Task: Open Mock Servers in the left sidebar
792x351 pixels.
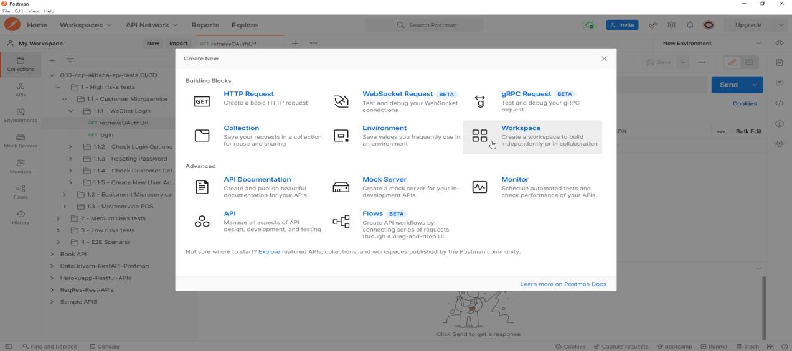Action: click(x=21, y=141)
